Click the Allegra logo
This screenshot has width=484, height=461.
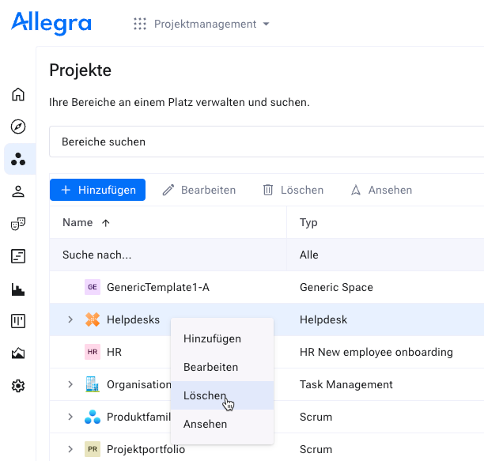[51, 24]
